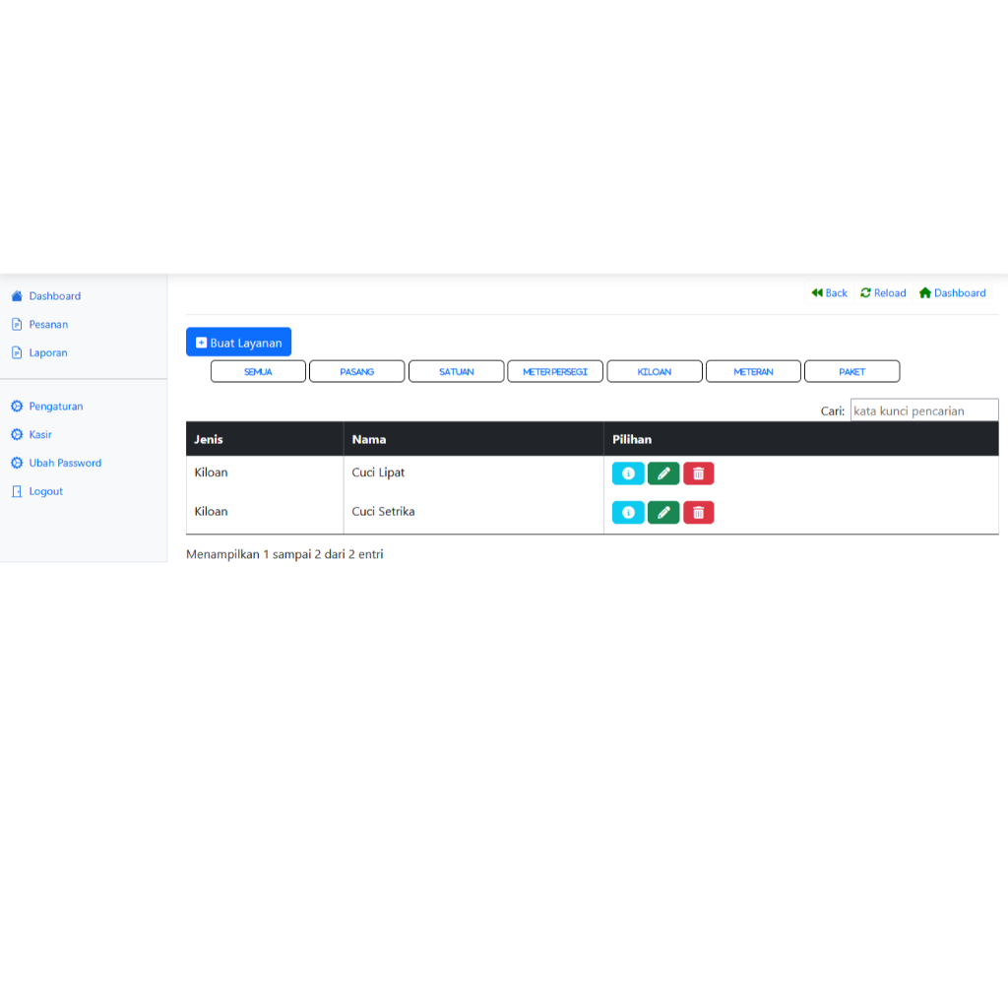
Task: Click the Laporan document icon
Action: tap(17, 352)
